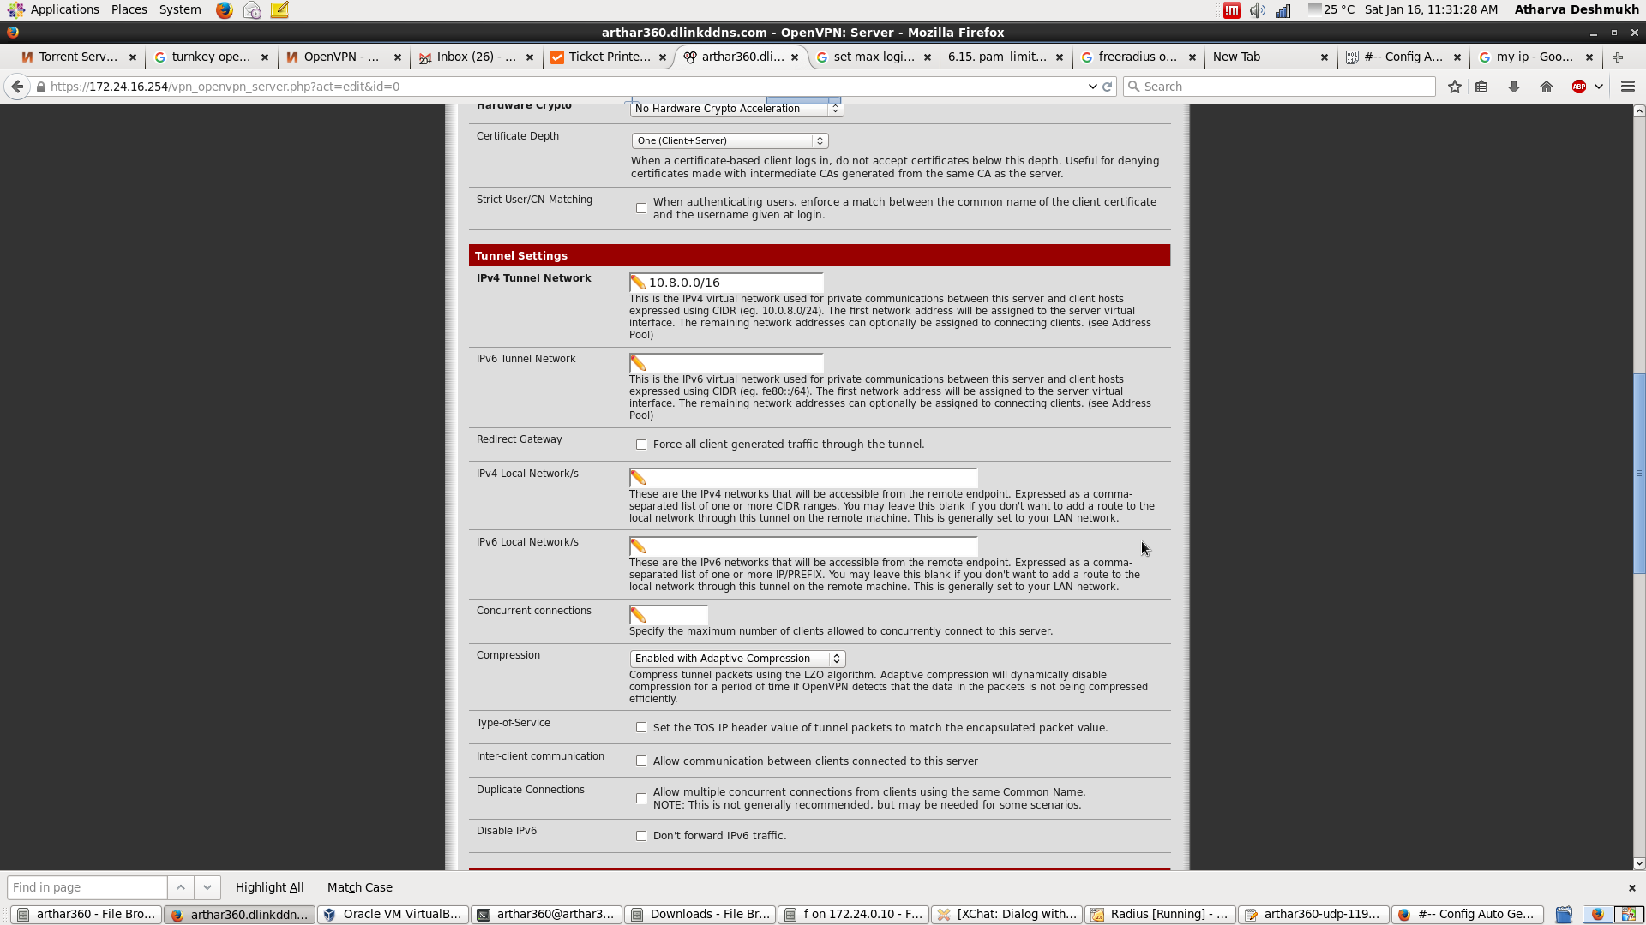
Task: Switch to 6.15. pam_limit... tab
Action: tap(1005, 57)
